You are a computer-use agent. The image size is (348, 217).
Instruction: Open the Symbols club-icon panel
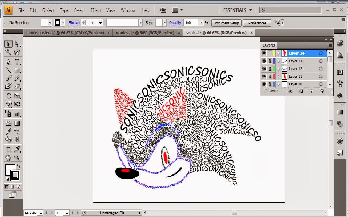click(340, 96)
